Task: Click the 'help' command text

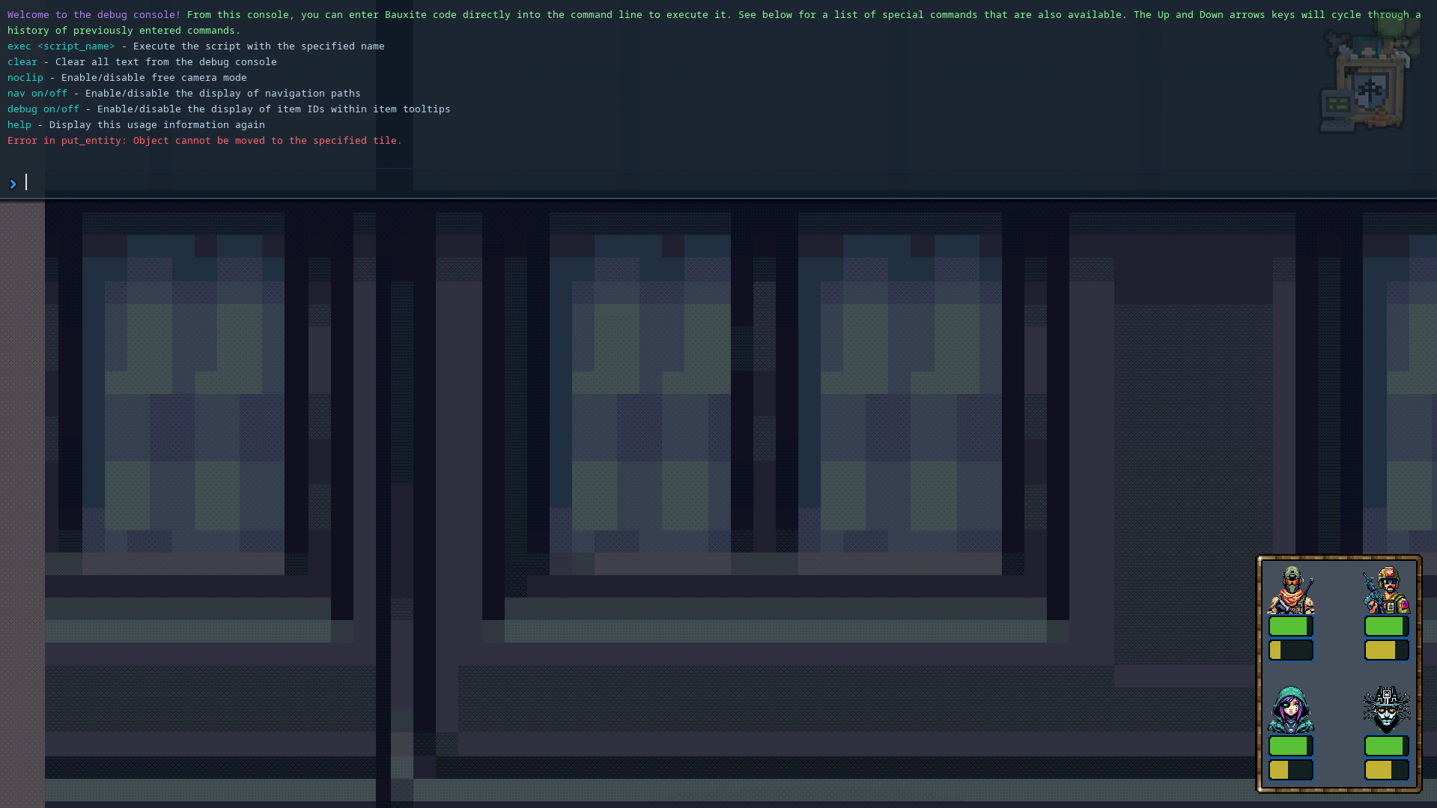Action: [19, 125]
